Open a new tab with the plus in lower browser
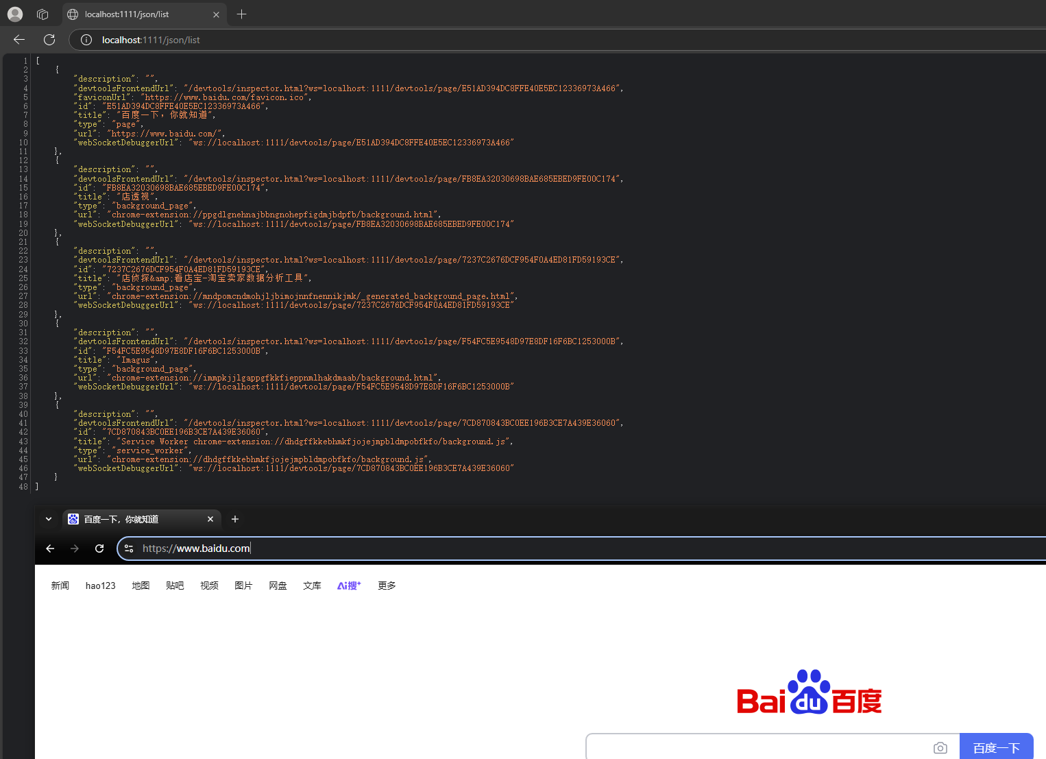 [235, 519]
